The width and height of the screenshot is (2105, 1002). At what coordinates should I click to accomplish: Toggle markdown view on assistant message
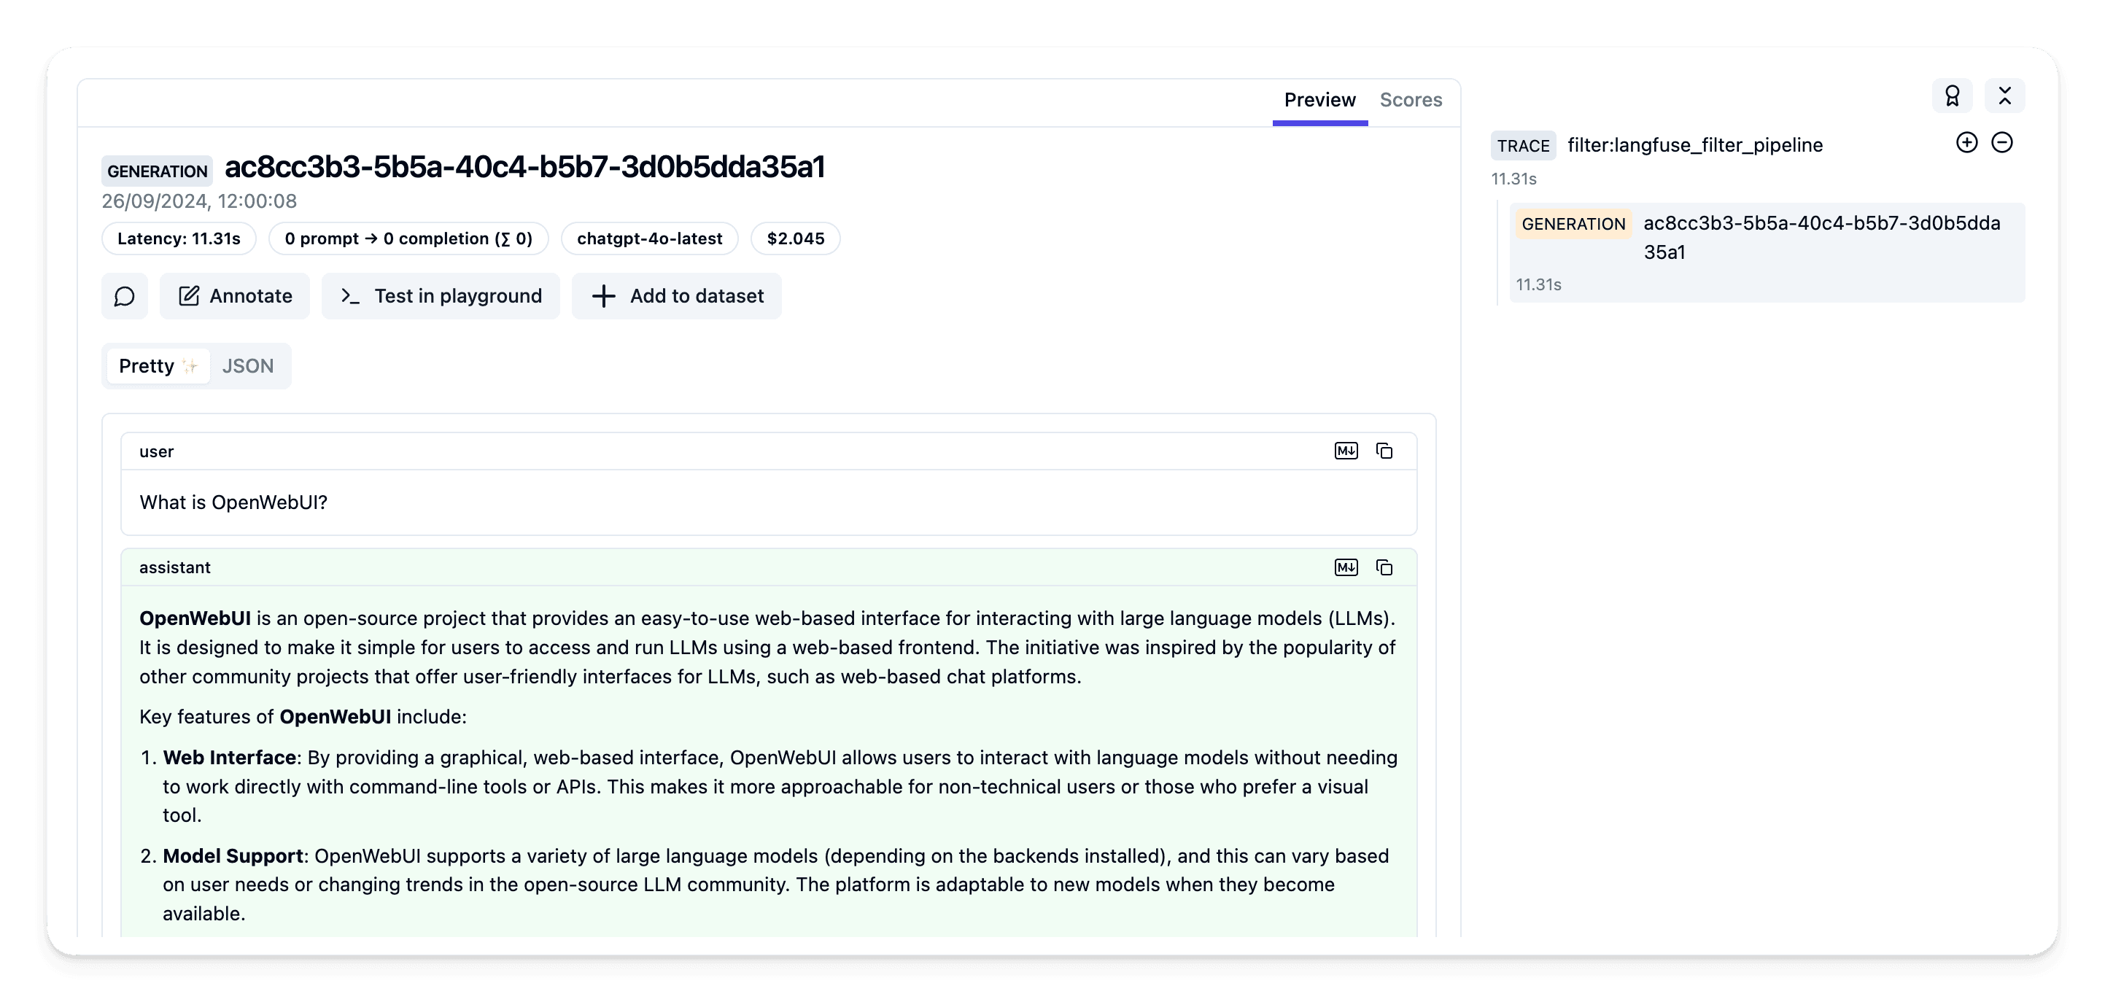pyautogui.click(x=1345, y=567)
